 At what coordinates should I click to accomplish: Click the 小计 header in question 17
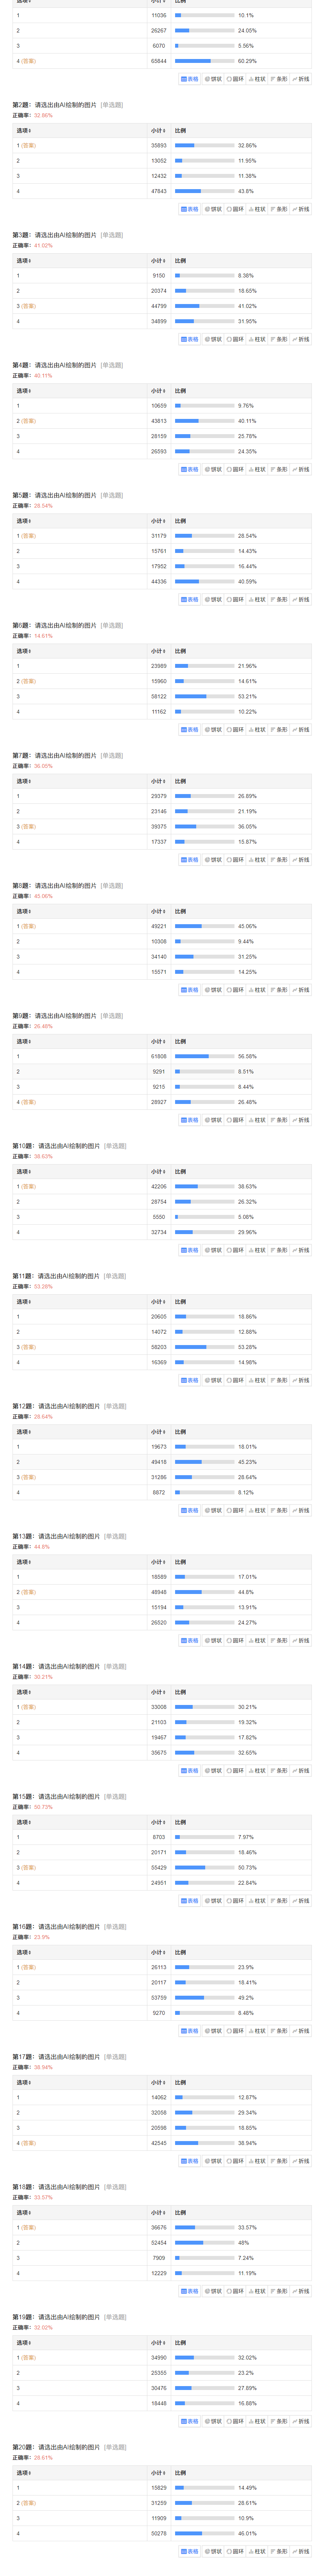click(157, 2083)
